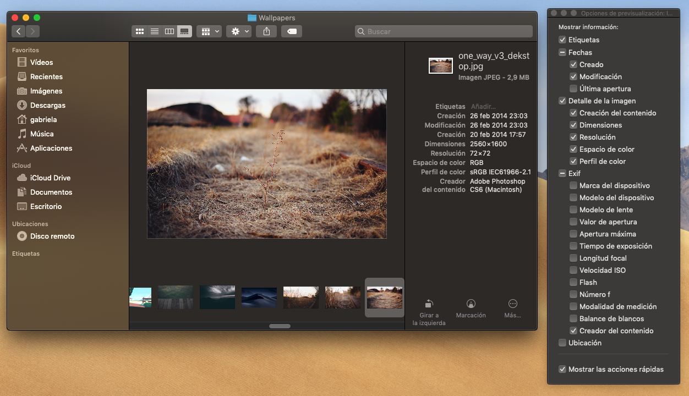
Task: Click in the Buscar search field
Action: [444, 31]
